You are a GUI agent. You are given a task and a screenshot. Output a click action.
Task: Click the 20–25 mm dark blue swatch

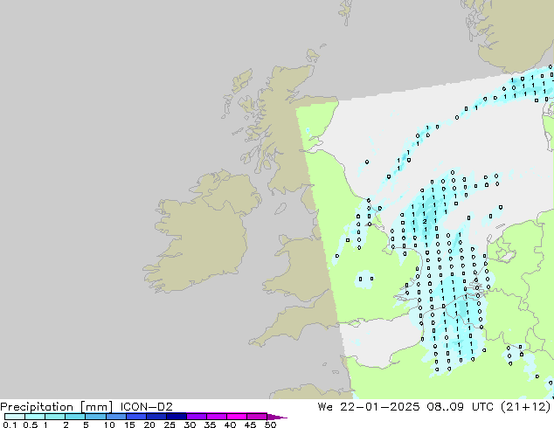point(156,417)
